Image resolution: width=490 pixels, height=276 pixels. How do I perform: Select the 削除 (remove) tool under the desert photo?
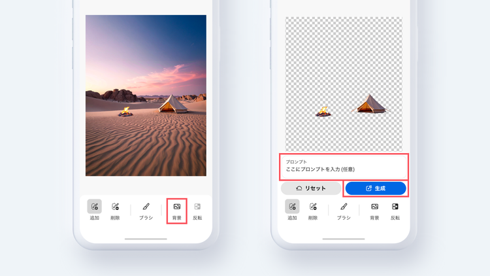(115, 210)
